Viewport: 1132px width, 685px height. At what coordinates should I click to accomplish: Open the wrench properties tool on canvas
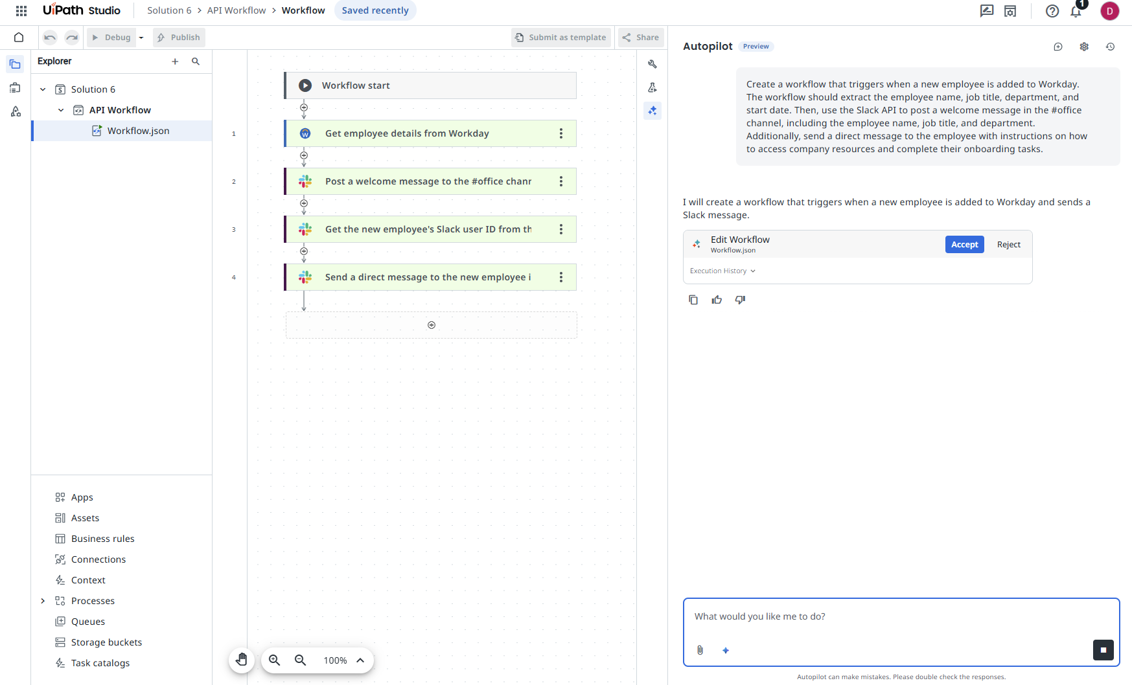(x=653, y=64)
